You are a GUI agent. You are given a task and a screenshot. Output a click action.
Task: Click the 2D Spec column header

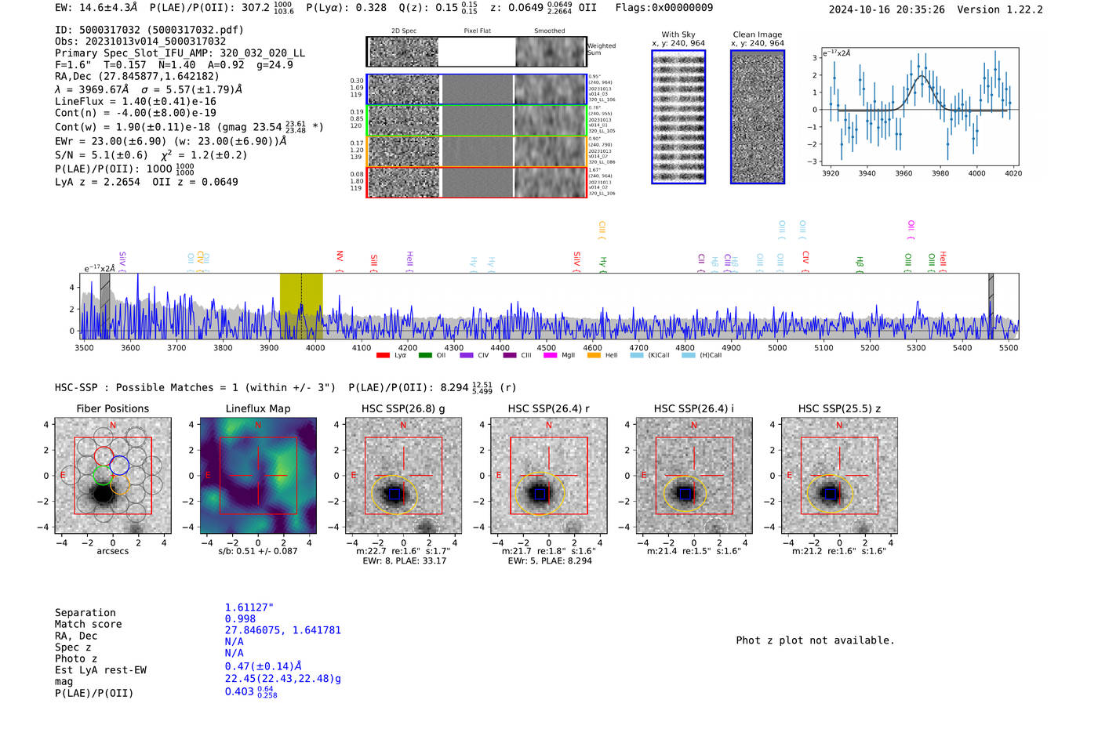tap(404, 31)
